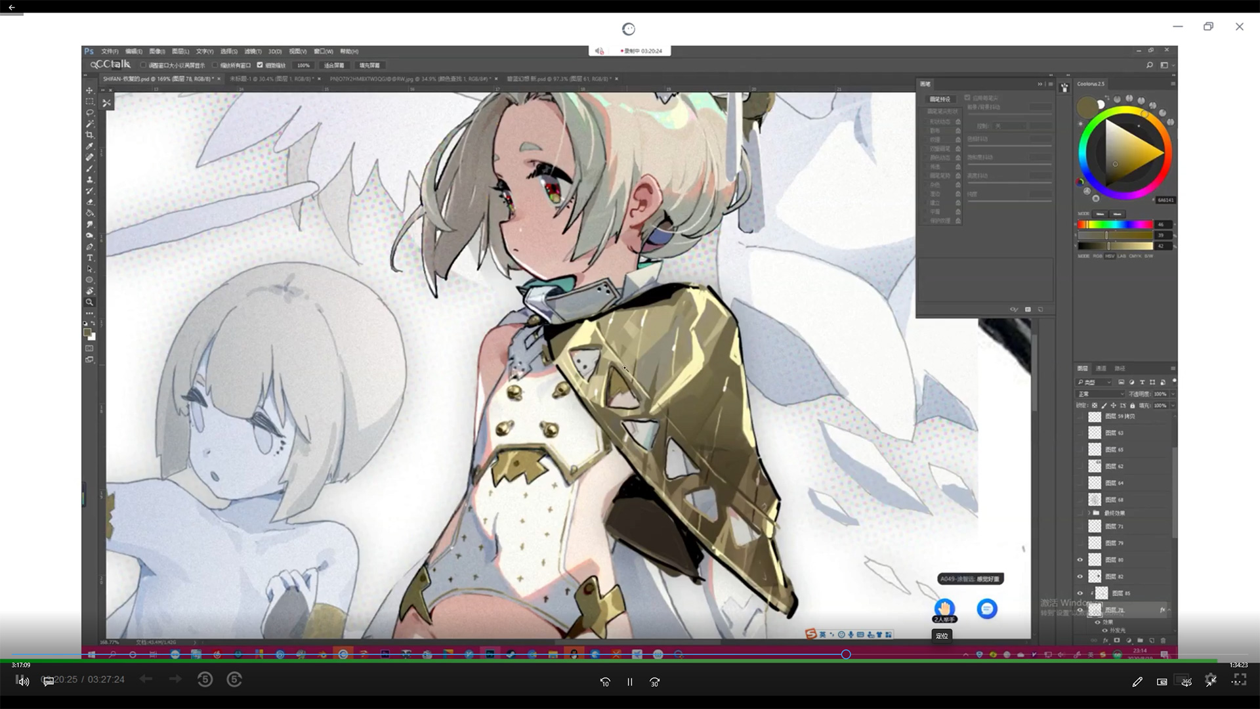The width and height of the screenshot is (1260, 709).
Task: Show layer 图层 63 via visibility box
Action: tap(1080, 433)
